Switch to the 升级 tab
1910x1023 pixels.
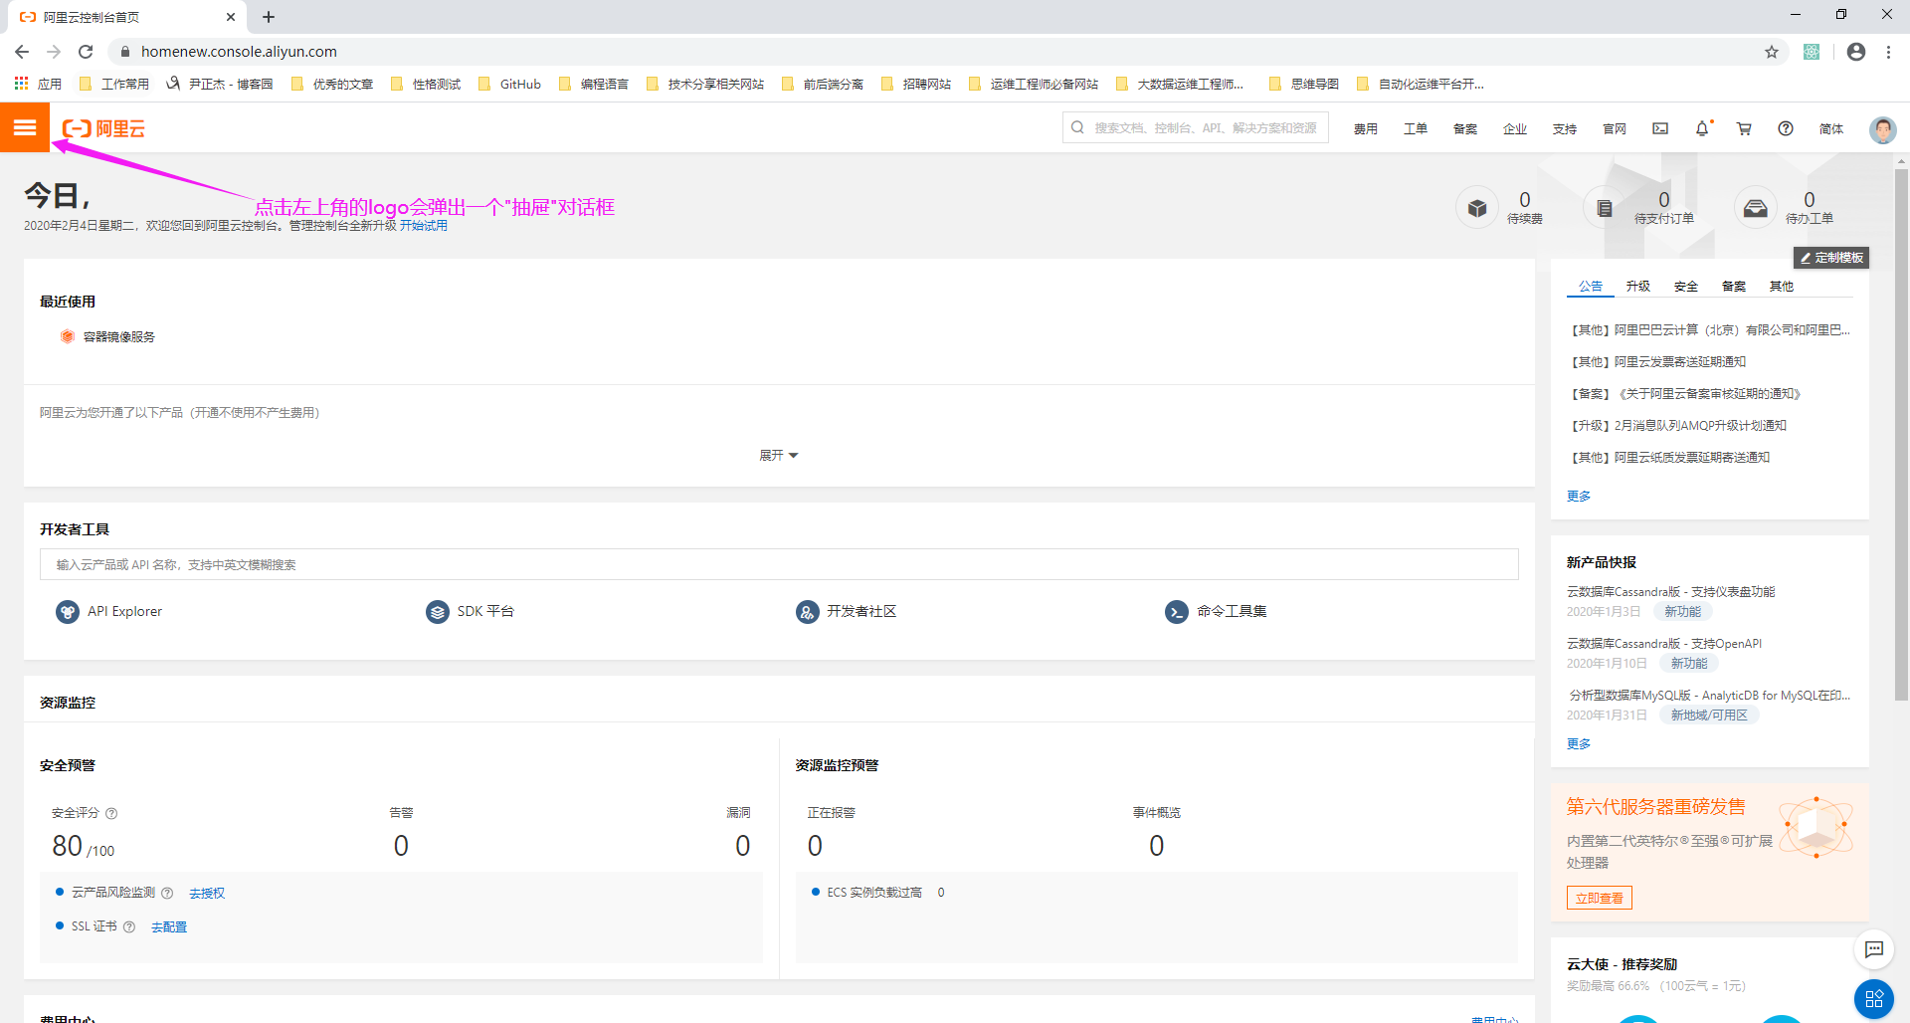point(1638,287)
